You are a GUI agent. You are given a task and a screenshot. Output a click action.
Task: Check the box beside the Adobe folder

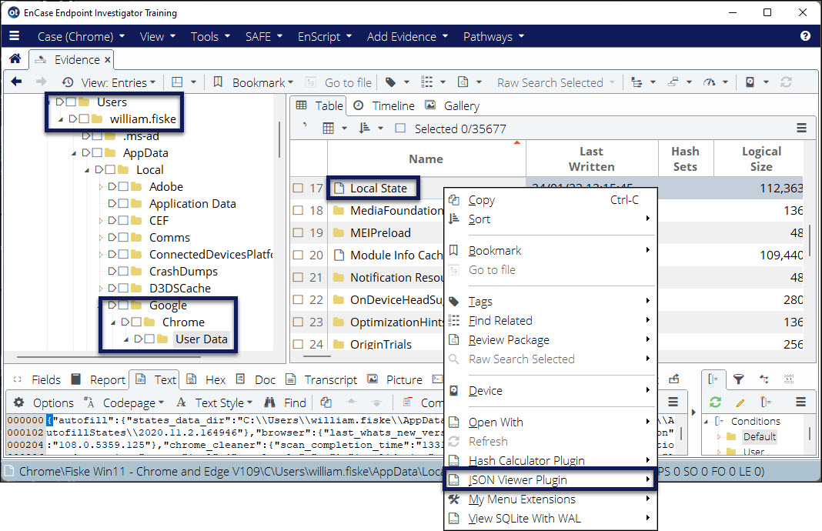click(x=123, y=186)
